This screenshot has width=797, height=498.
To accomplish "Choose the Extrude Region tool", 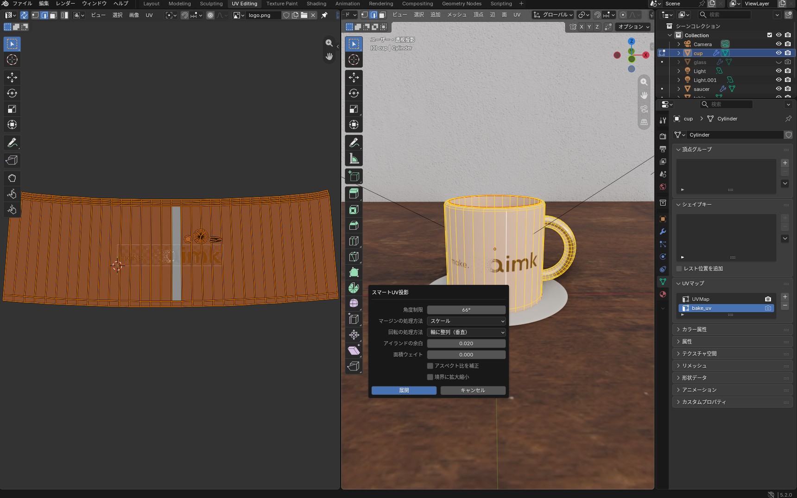I will pos(354,193).
